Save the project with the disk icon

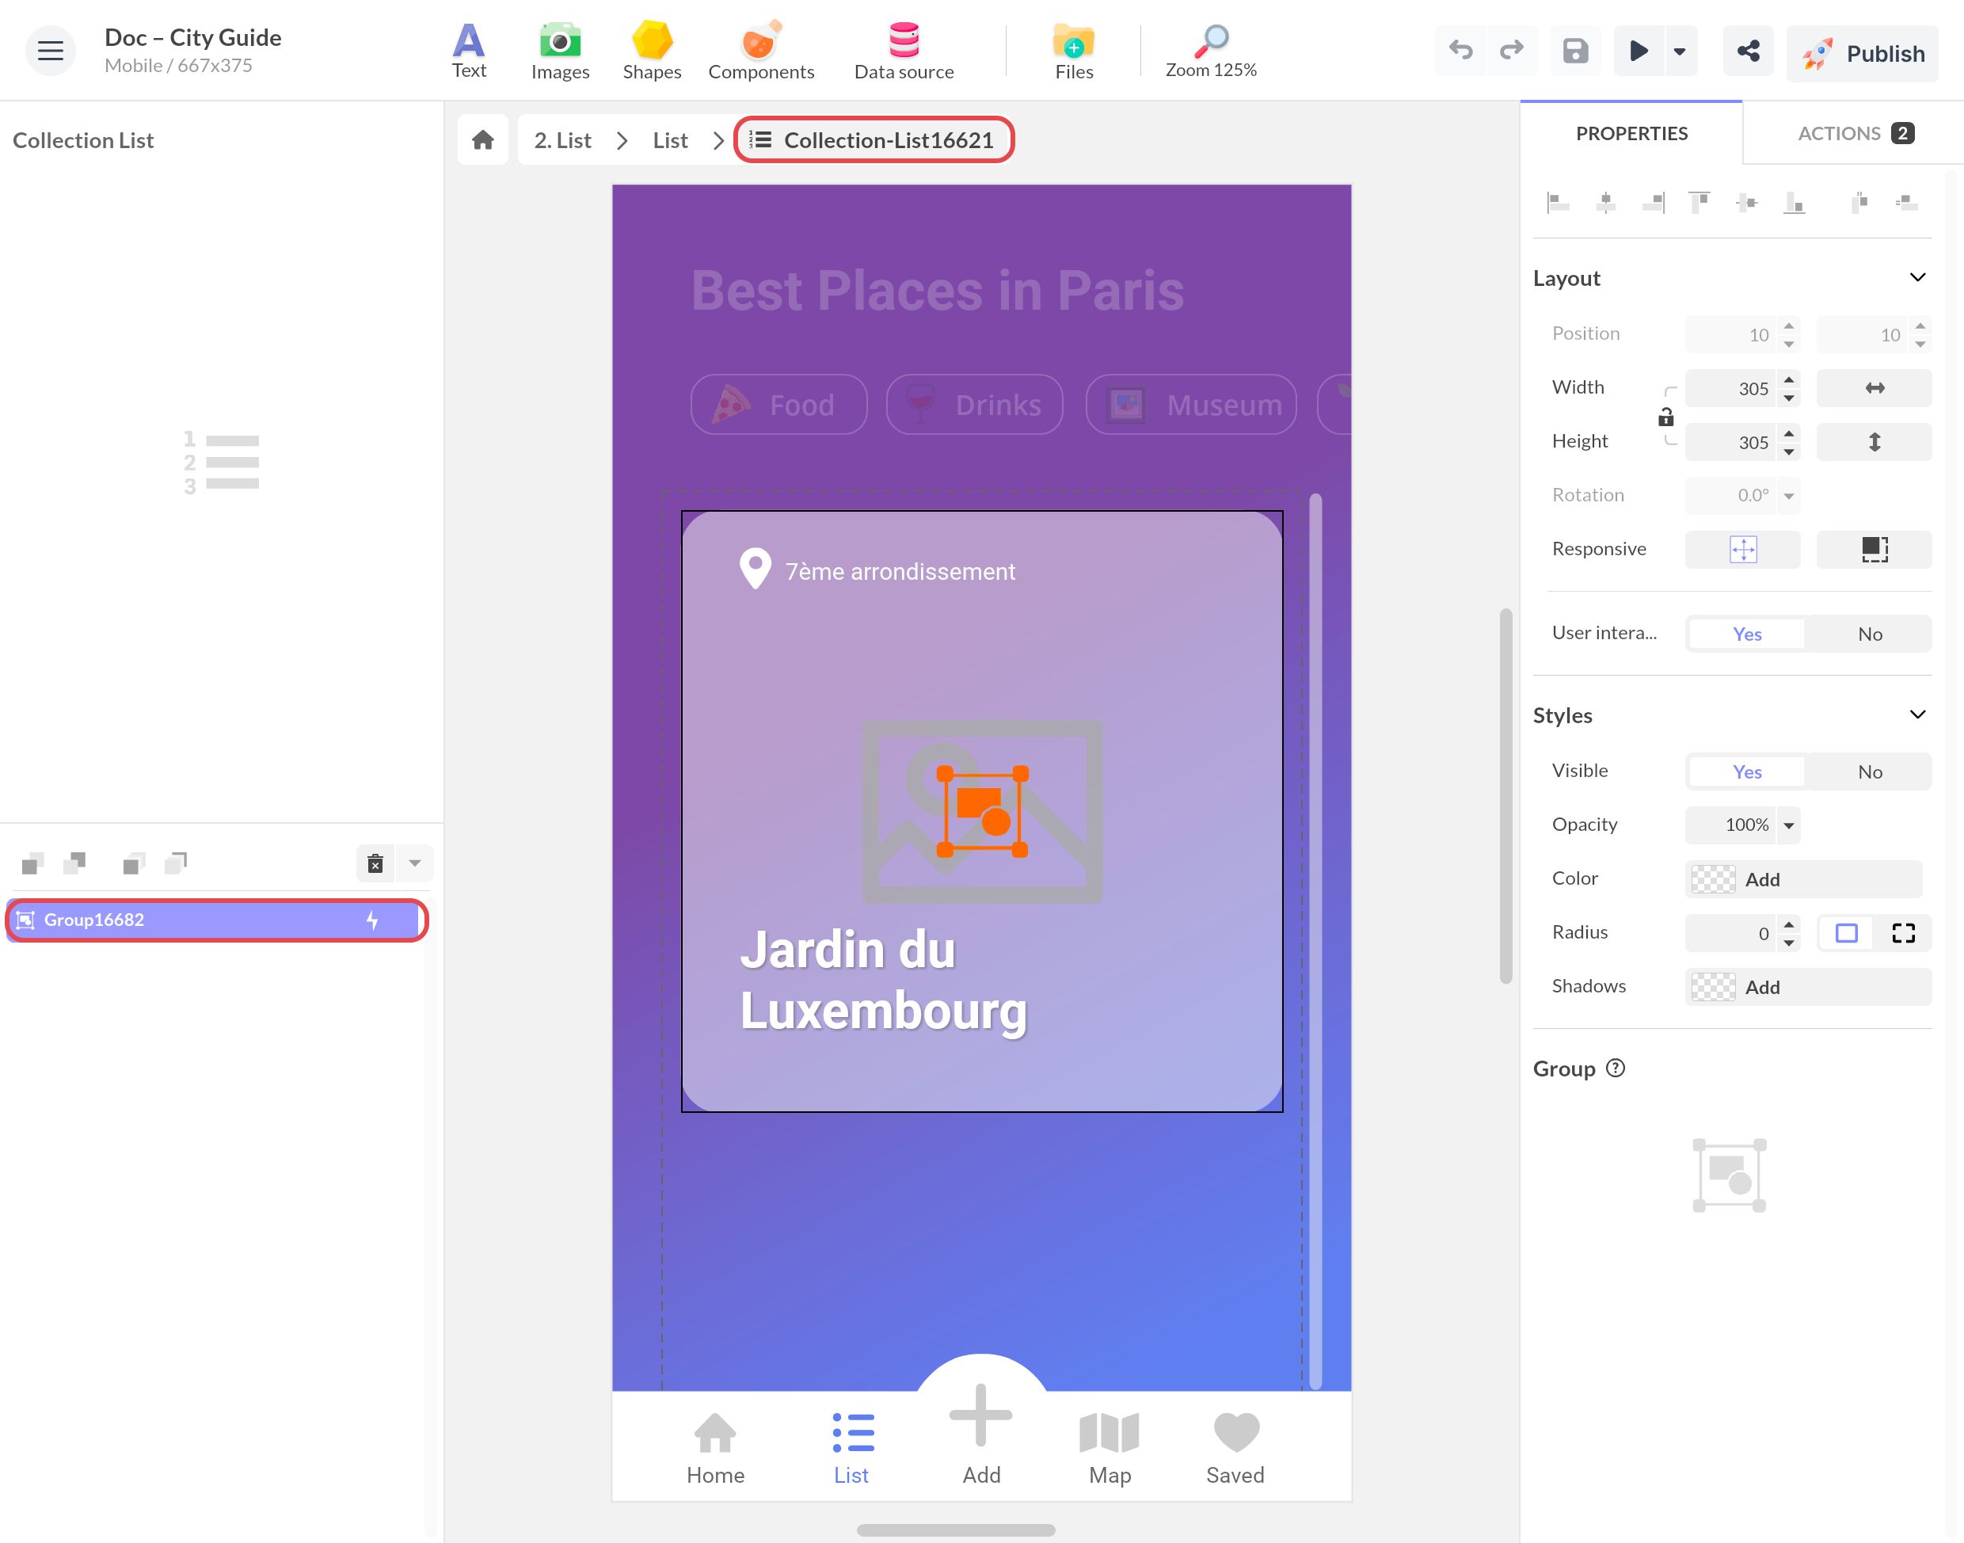(x=1576, y=51)
